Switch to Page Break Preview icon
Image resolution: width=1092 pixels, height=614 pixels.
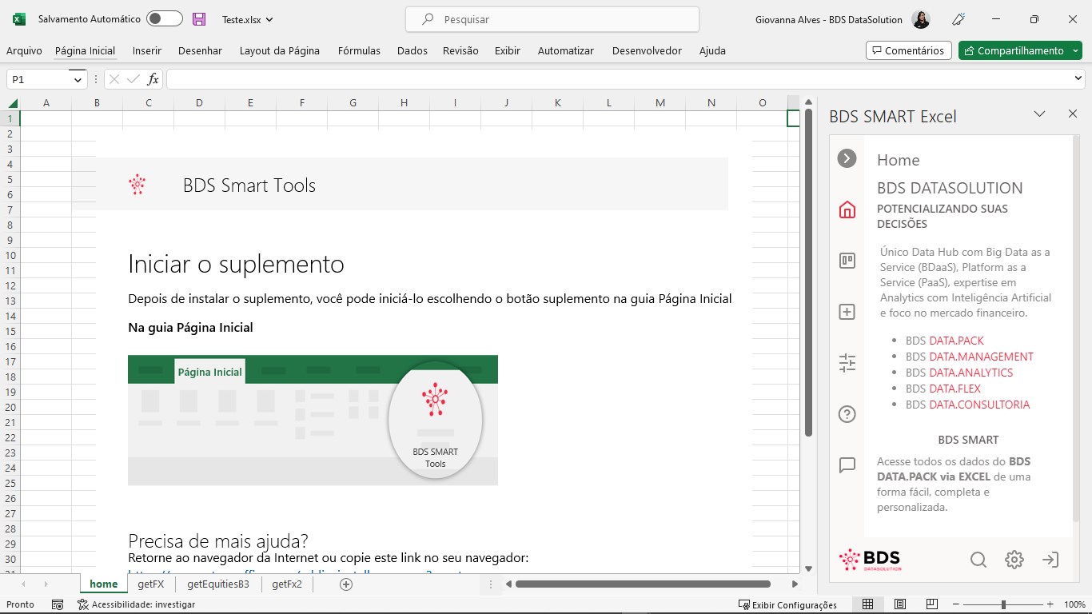tap(931, 604)
